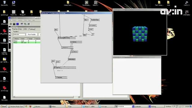Viewport: 192px width, 108px height.
Task: Open the File menu in control window
Action: click(10, 20)
